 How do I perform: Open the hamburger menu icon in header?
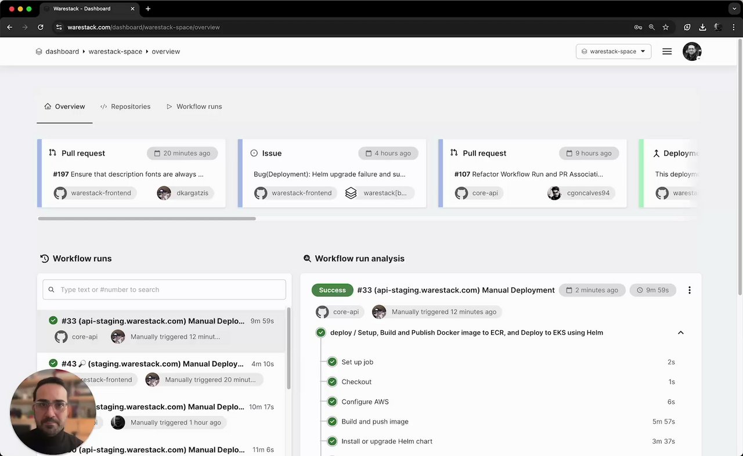click(667, 52)
